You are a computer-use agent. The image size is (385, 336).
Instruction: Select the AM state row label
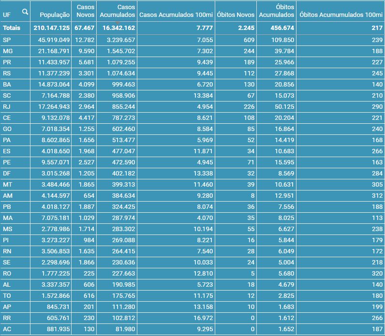[8, 195]
